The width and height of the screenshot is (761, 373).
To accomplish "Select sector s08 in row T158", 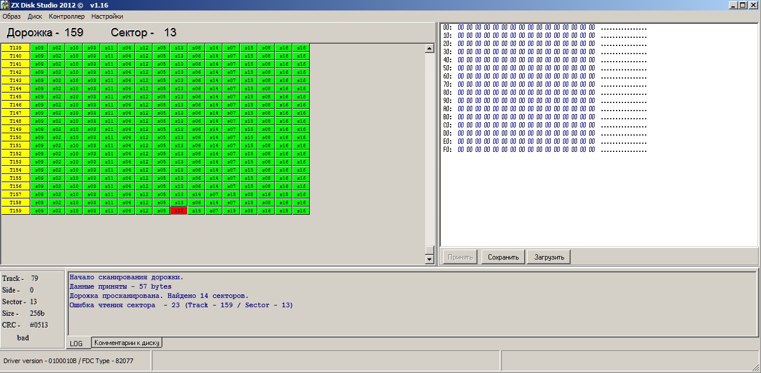I will pyautogui.click(x=266, y=203).
